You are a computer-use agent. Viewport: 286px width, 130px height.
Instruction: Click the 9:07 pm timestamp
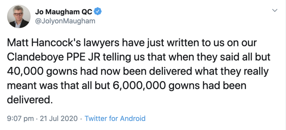[x=20, y=119]
